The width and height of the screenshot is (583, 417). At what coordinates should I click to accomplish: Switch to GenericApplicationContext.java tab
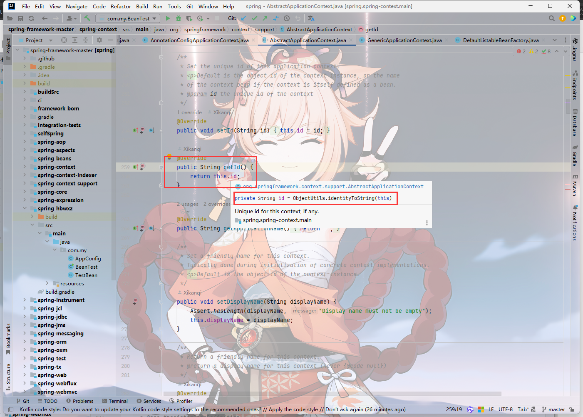tap(404, 40)
